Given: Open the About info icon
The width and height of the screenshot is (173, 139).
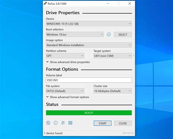Looking at the screenshot, I should pyautogui.click(x=56, y=123).
